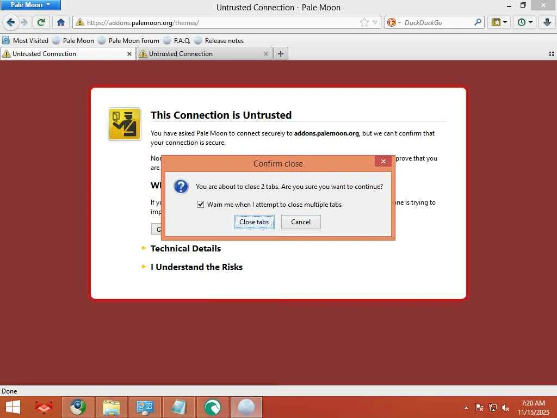Open the DuckDuckGo search engine selector

point(394,22)
